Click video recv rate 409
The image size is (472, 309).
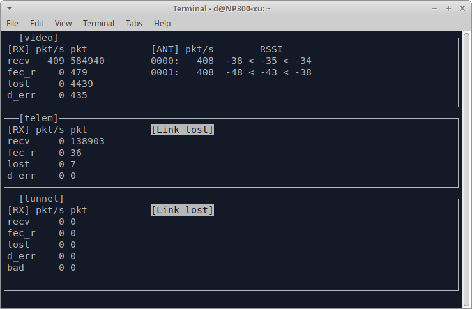click(56, 61)
